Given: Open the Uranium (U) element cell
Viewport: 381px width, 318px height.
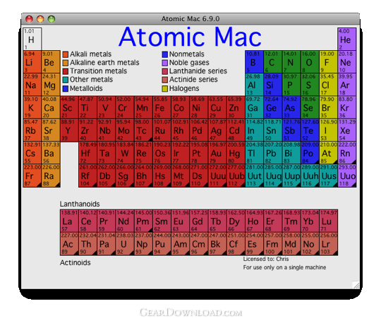Looking at the screenshot, I should pyautogui.click(x=125, y=244).
